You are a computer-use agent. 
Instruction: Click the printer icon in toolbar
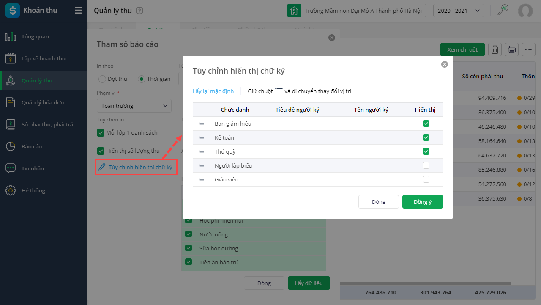(512, 49)
